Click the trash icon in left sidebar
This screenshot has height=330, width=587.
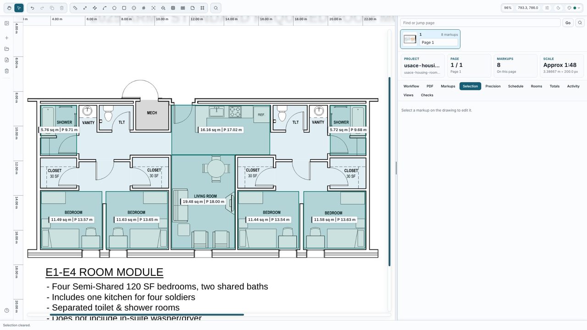tap(7, 71)
